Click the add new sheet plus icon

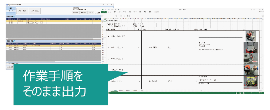coord(142,90)
